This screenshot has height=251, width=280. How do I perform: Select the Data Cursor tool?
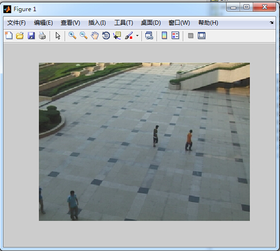[117, 35]
